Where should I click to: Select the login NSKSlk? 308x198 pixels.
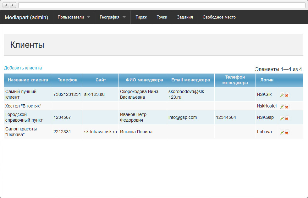pyautogui.click(x=264, y=95)
